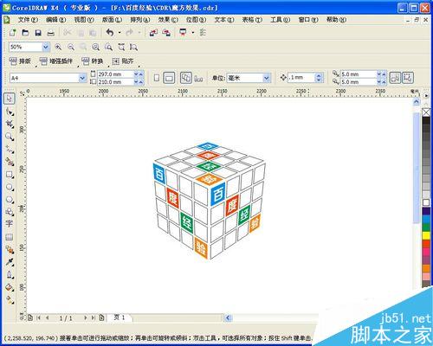Click the horizontal duplicate distance 5.0 mm field
This screenshot has height=346, width=433.
359,74
